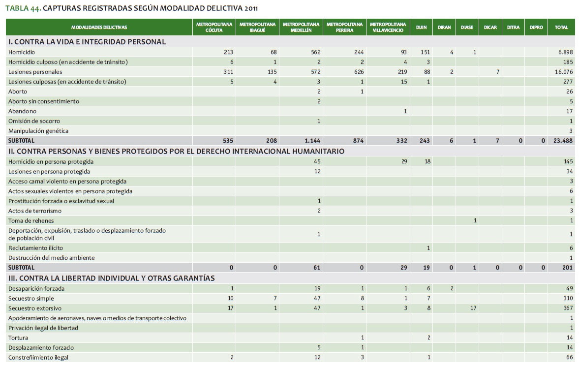Select the 'TOTAL' column header

click(561, 28)
